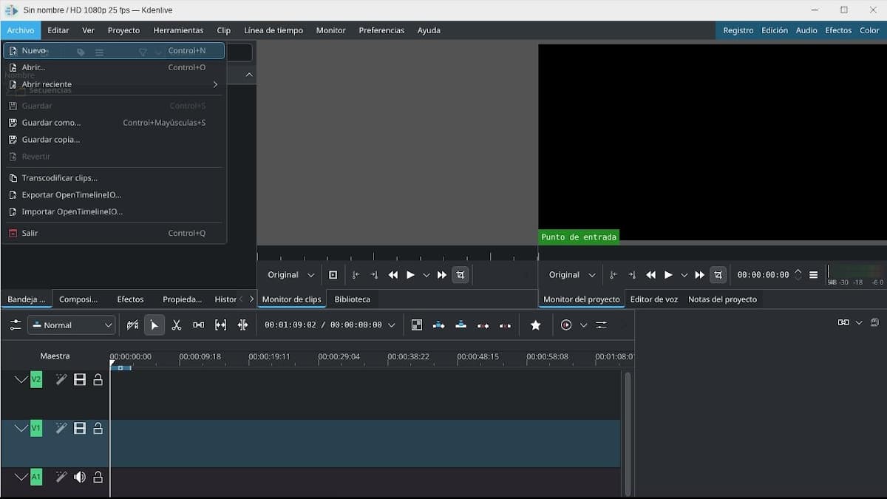Activate the Selection arrow tool
Image resolution: width=887 pixels, height=499 pixels.
pyautogui.click(x=154, y=325)
